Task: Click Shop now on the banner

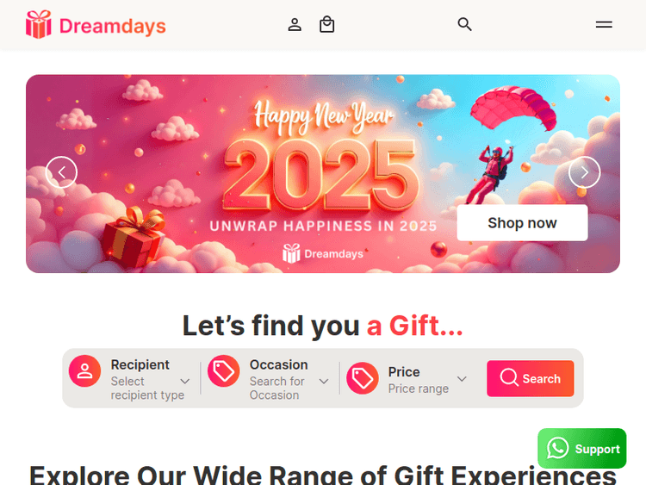Action: (522, 223)
